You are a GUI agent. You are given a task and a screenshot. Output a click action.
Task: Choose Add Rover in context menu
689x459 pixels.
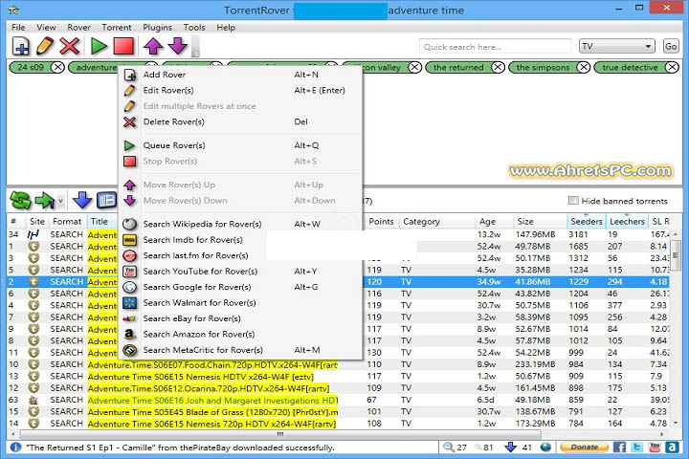(240, 75)
